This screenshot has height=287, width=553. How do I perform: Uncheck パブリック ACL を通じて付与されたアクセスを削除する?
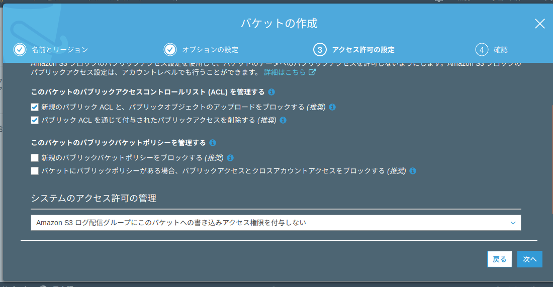pyautogui.click(x=35, y=120)
